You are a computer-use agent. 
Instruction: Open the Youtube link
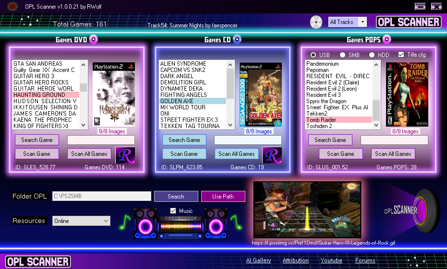(x=331, y=260)
